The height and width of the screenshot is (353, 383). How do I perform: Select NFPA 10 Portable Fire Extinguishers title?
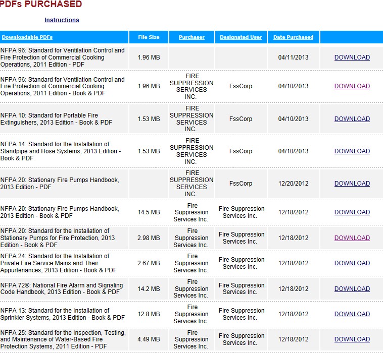tap(57, 119)
